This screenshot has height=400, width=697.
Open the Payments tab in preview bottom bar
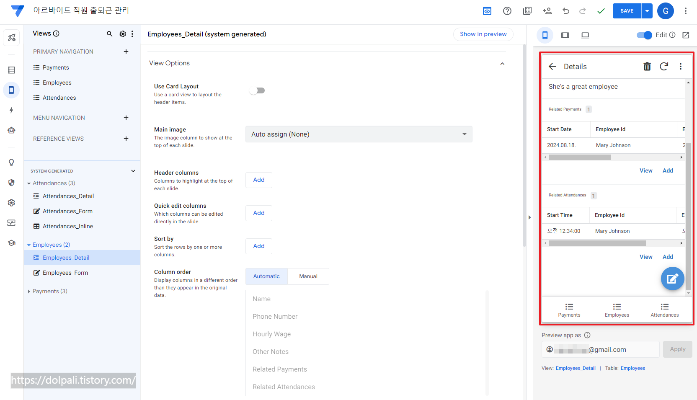coord(569,310)
